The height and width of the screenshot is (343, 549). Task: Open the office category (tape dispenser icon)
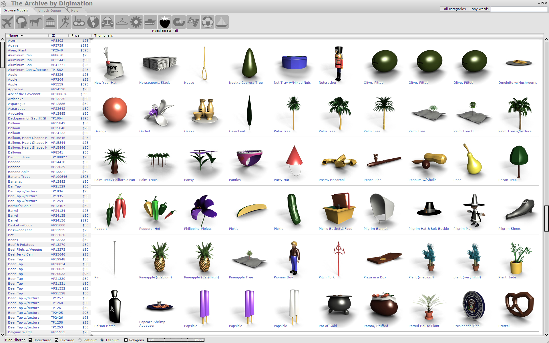179,22
